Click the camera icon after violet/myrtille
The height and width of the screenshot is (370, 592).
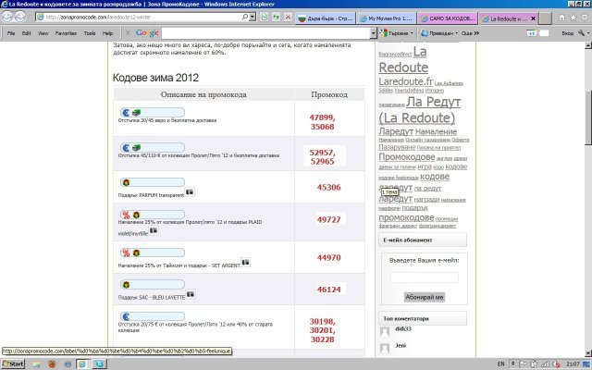[154, 230]
